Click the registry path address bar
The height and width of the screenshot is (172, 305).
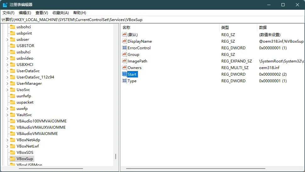point(152,20)
